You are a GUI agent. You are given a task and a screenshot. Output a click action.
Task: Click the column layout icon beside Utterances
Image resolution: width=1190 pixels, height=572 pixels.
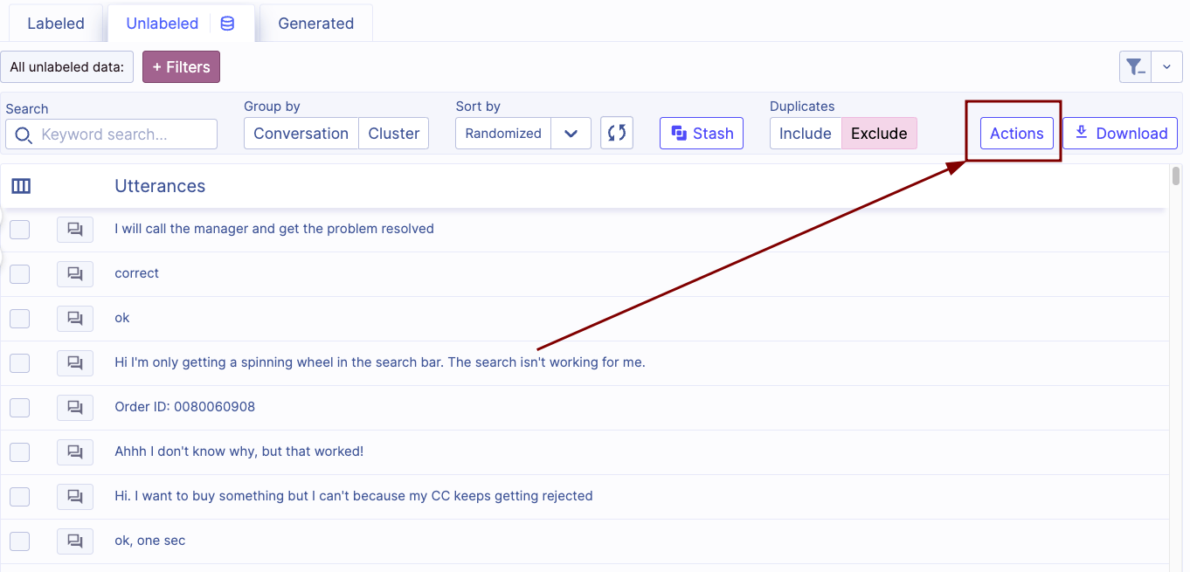[x=21, y=186]
